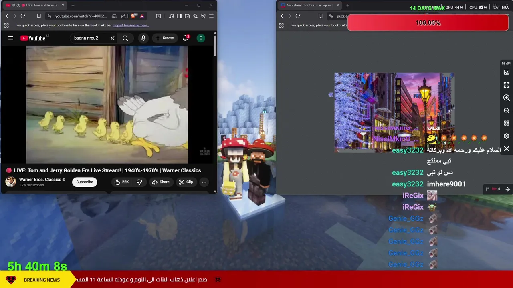Close the Tom and Jerry tab

pyautogui.click(x=63, y=5)
